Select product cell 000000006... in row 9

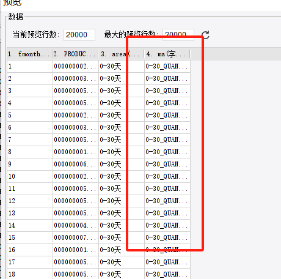(x=76, y=164)
